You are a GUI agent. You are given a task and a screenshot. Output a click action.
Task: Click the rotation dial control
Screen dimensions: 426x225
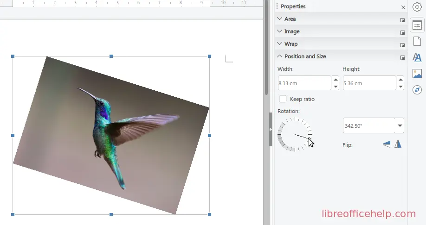pos(295,135)
